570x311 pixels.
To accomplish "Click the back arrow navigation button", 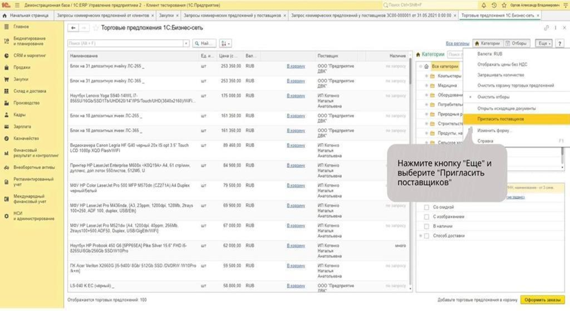I will click(x=73, y=28).
